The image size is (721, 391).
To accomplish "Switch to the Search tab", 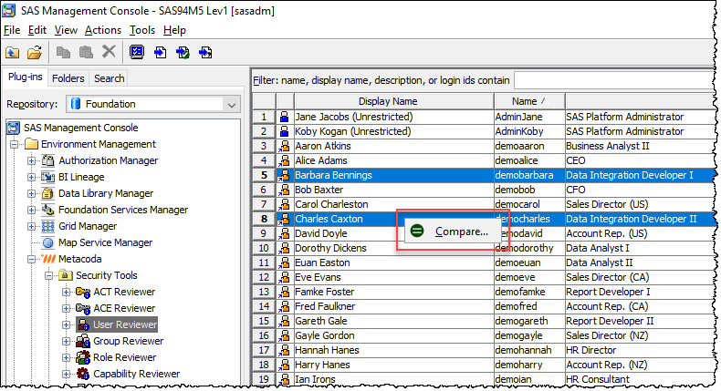I will click(x=110, y=78).
